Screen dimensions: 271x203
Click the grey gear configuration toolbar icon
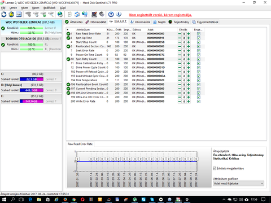(102, 14)
